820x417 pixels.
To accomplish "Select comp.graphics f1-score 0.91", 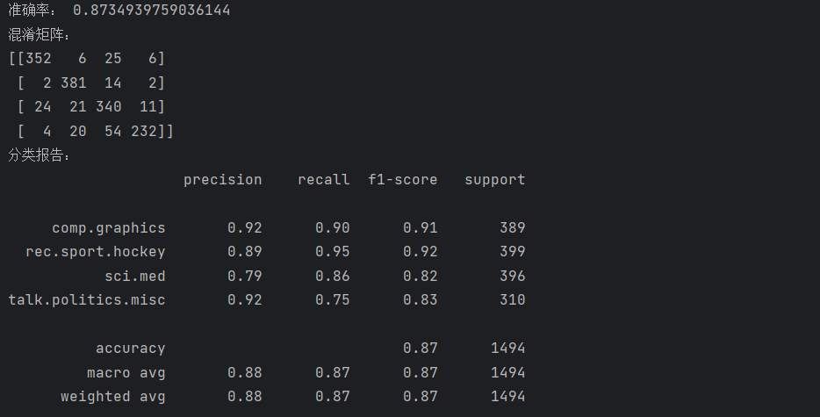I will (x=421, y=227).
